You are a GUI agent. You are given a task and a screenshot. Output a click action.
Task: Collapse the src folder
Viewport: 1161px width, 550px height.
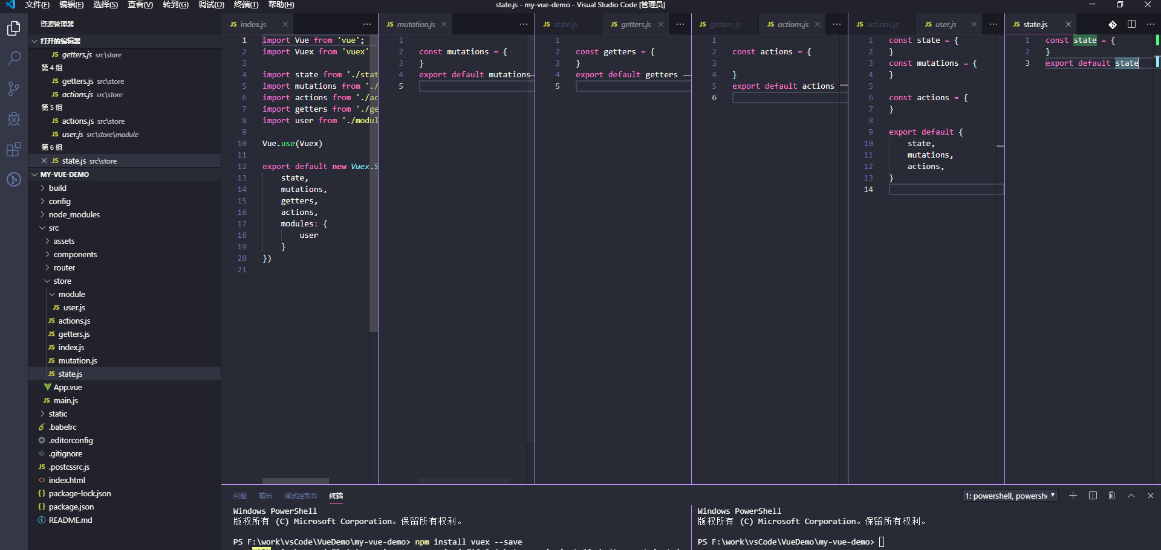[x=124, y=228]
